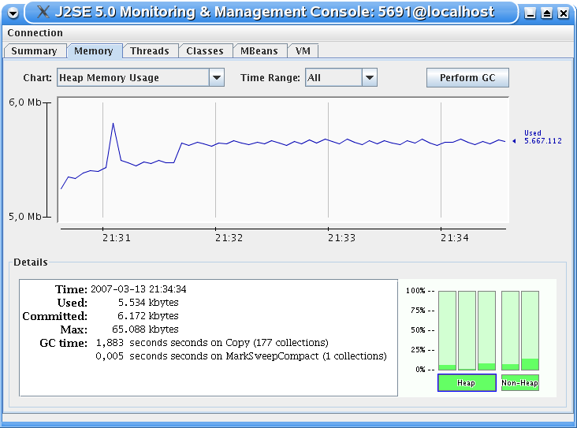Close the monitoring console window
The image size is (577, 428).
click(564, 13)
